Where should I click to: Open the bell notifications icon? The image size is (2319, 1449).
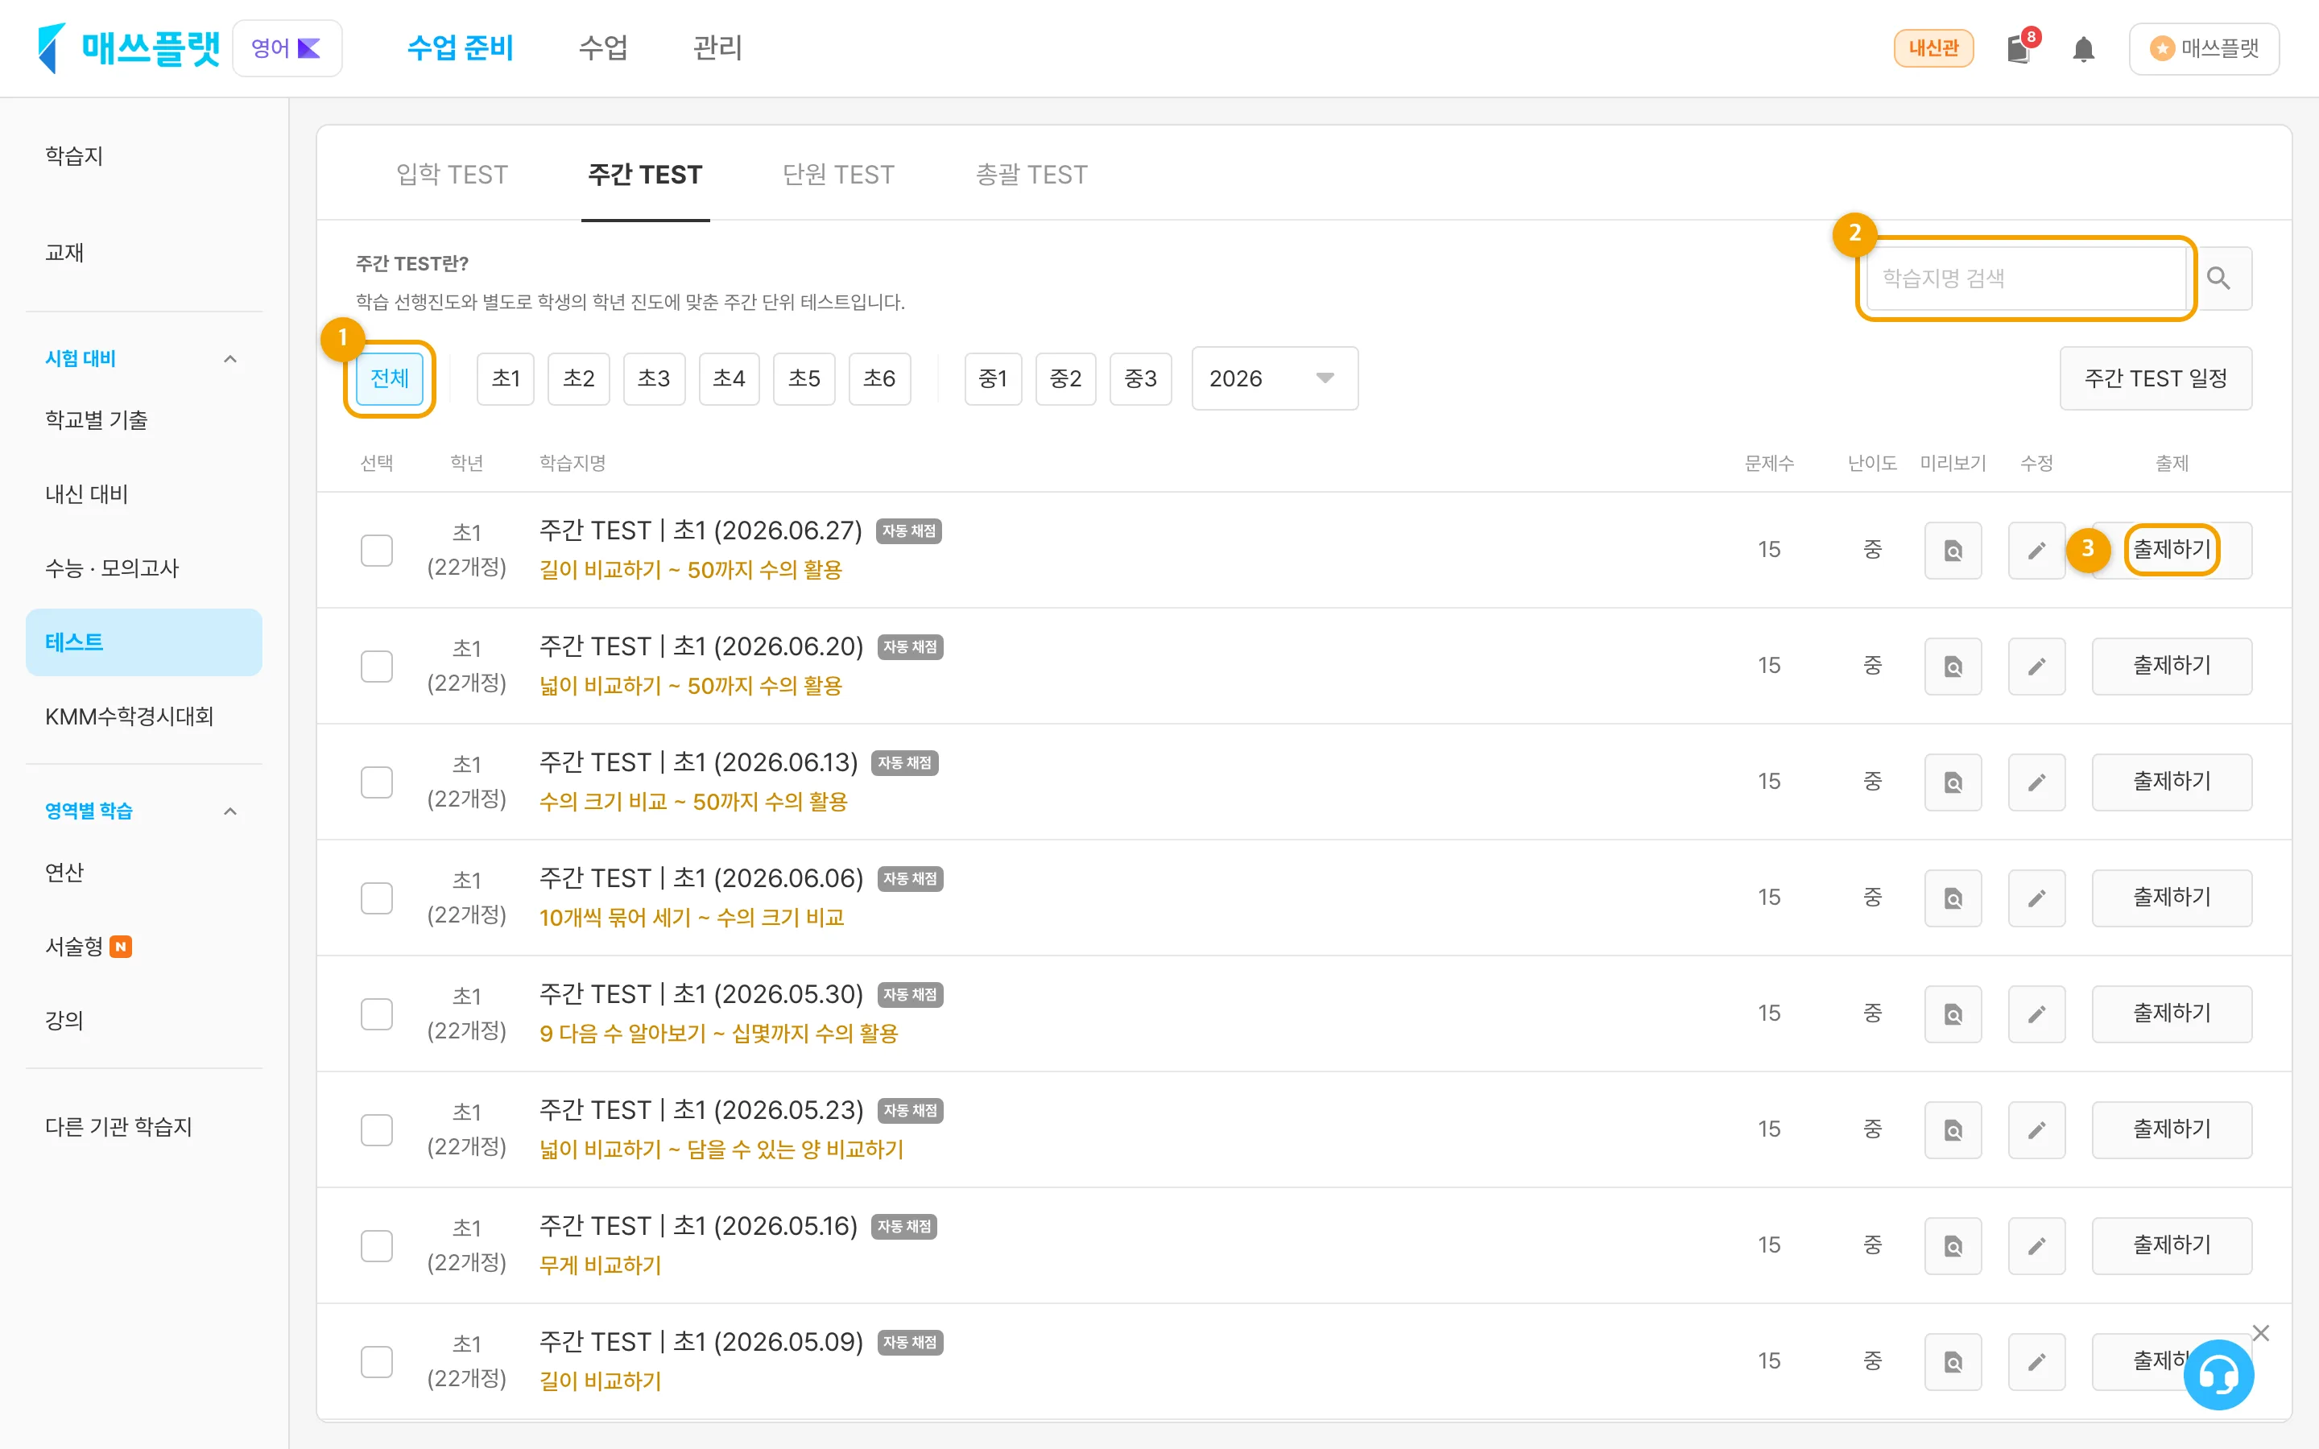[2083, 49]
